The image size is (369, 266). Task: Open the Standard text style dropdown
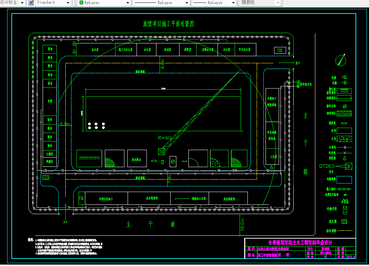pos(68,3)
